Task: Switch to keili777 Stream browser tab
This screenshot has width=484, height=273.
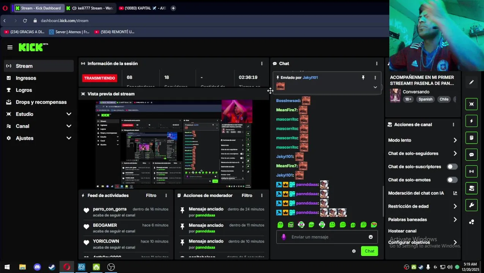Action: (90, 8)
